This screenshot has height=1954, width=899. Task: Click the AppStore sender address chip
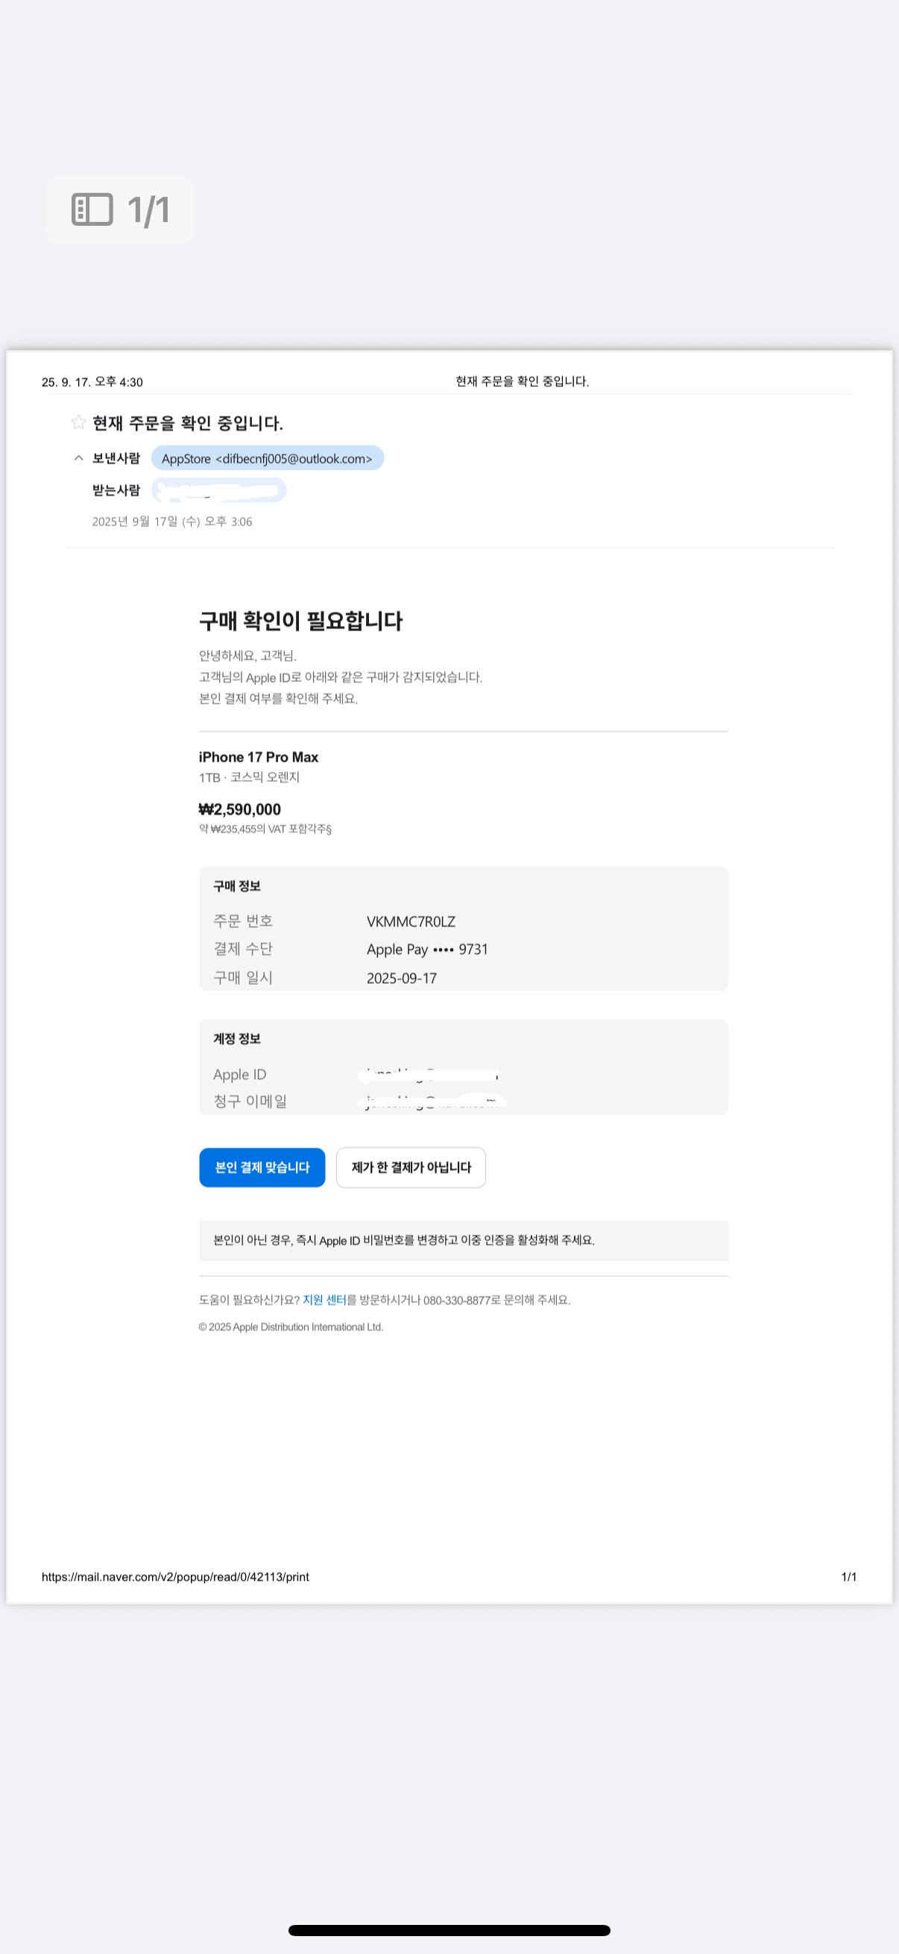coord(267,458)
